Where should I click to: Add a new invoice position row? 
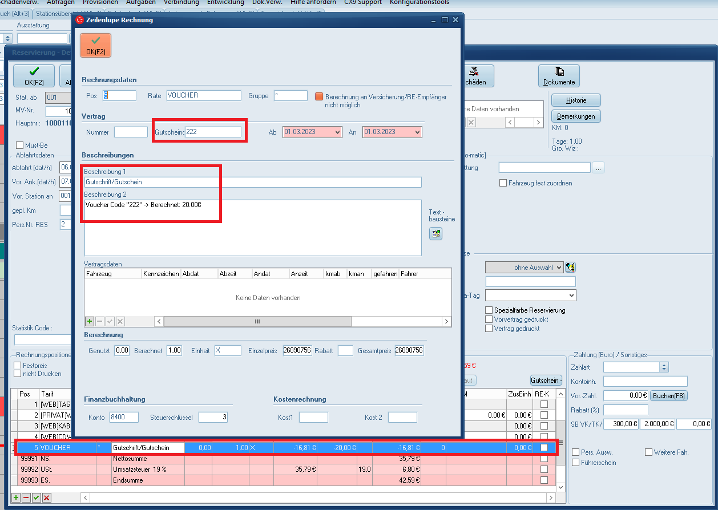tap(15, 498)
